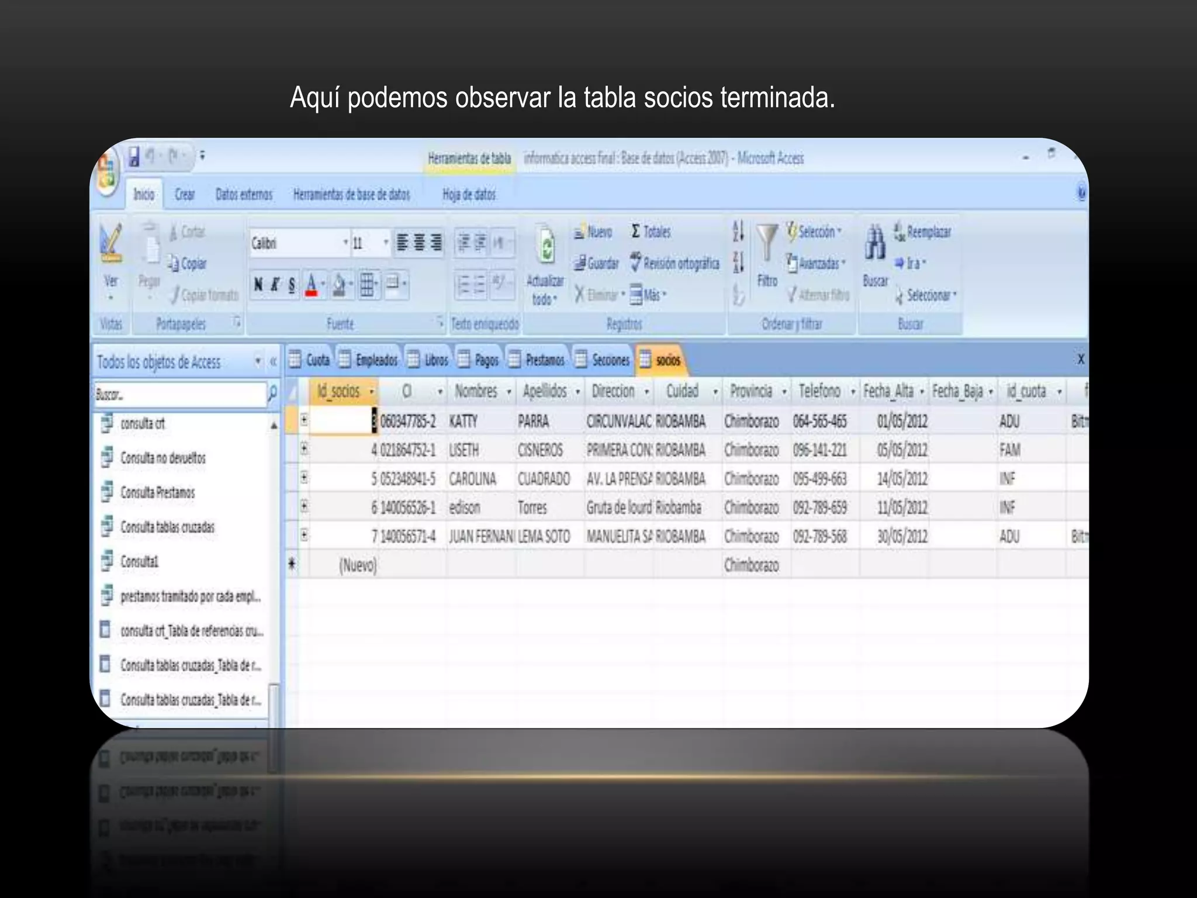Click the Totales sigma icon
Screen dimensions: 1197x898
(x=635, y=232)
